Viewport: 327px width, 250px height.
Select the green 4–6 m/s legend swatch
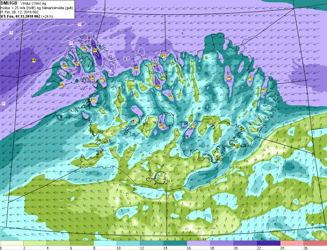tap(59, 243)
